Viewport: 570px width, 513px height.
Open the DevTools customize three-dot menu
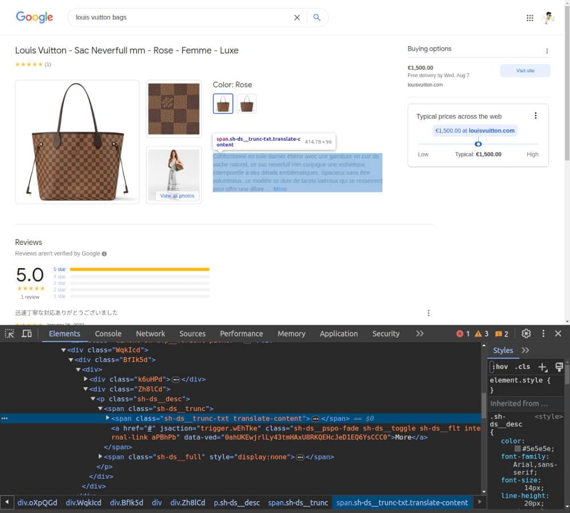click(543, 334)
